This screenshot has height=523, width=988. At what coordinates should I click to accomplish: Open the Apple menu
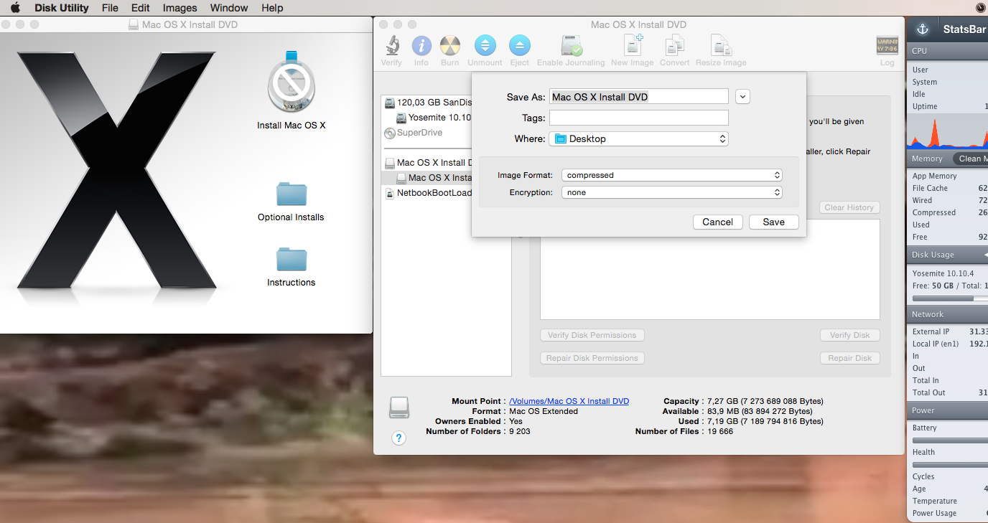pos(15,8)
